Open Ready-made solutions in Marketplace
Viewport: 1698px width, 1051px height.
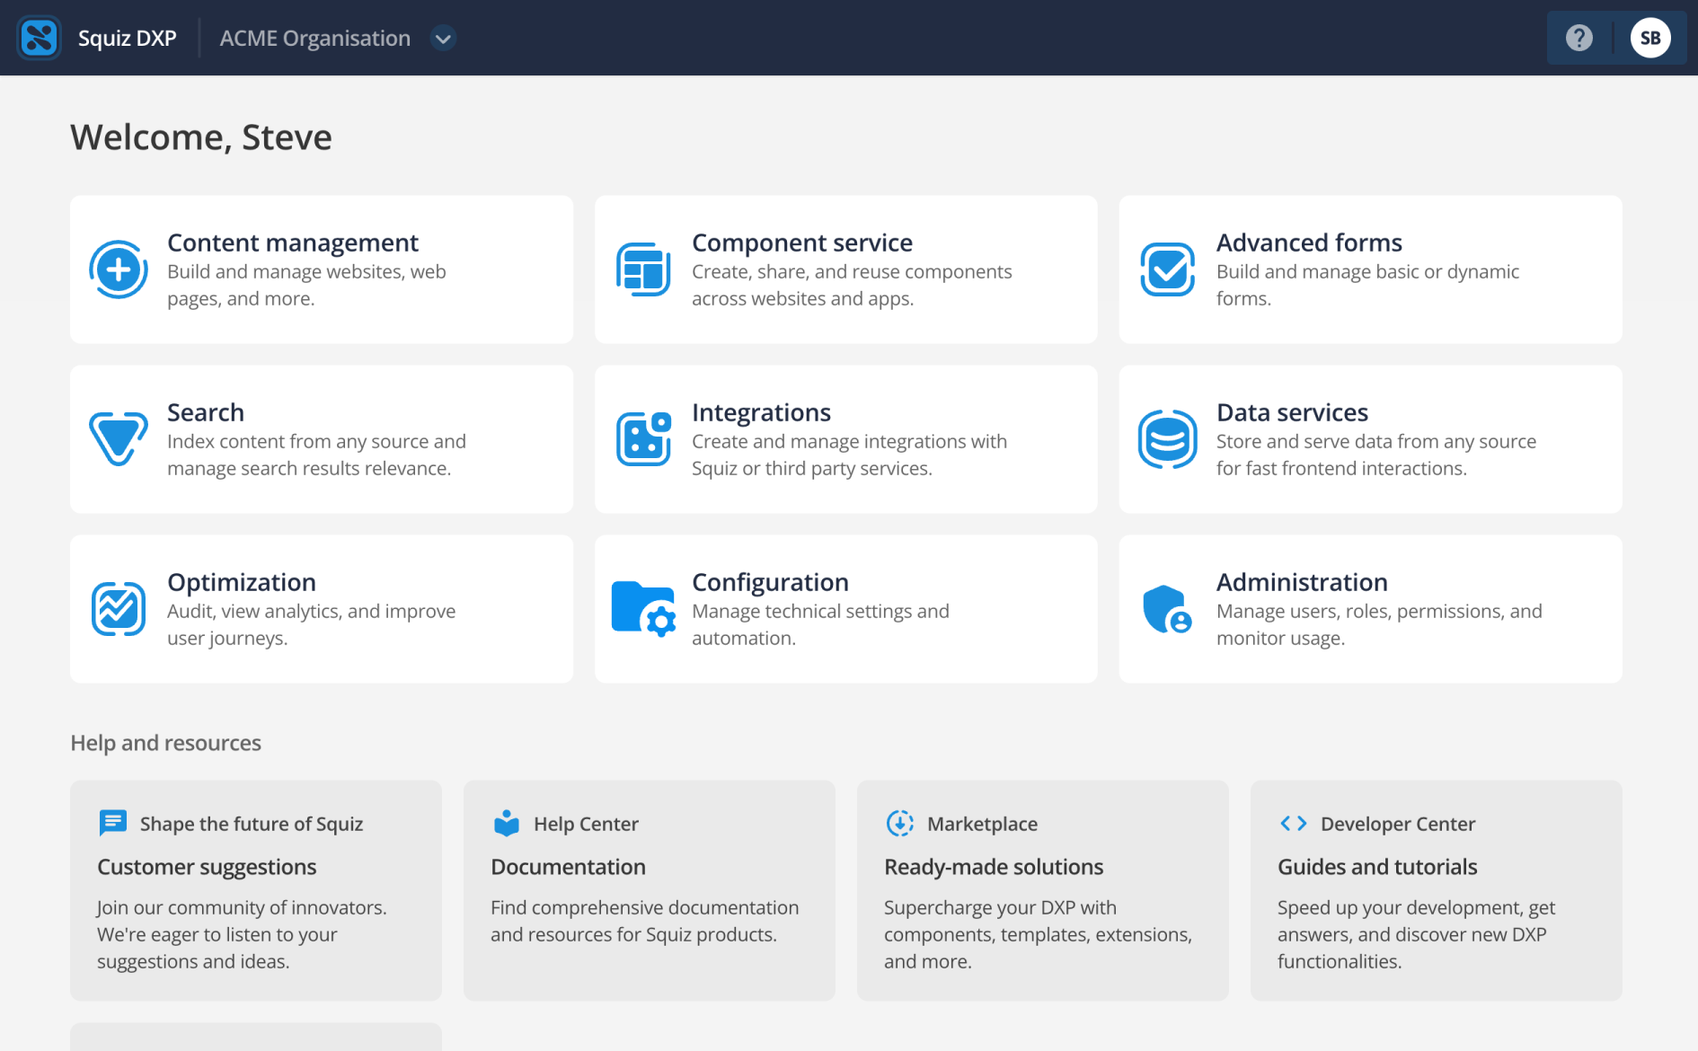994,867
